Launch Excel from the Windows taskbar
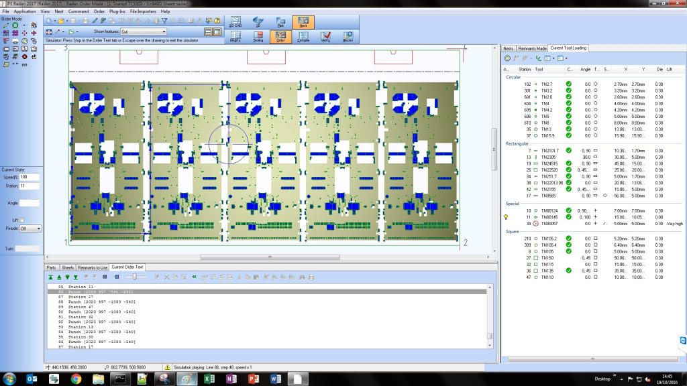This screenshot has height=386, width=687. [x=209, y=379]
